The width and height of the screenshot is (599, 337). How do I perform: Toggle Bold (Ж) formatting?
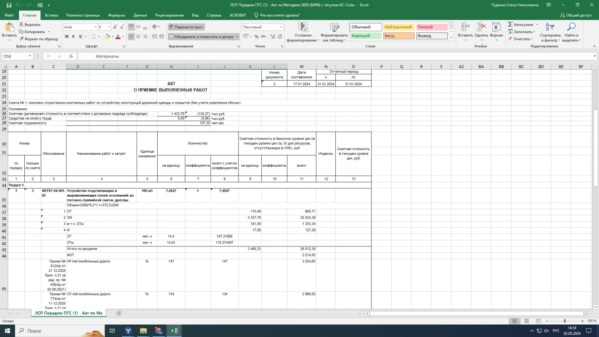click(67, 37)
